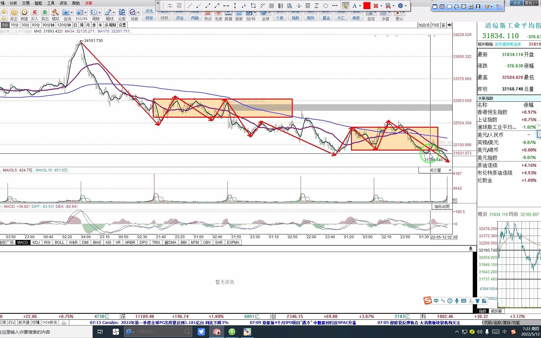Click the Windows search box on taskbar
Image resolution: width=541 pixels, height=338 pixels.
[46, 332]
